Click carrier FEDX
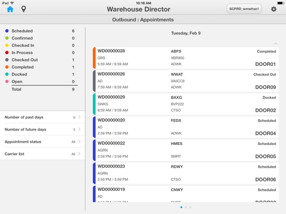The width and height of the screenshot is (286, 214). pos(176,121)
